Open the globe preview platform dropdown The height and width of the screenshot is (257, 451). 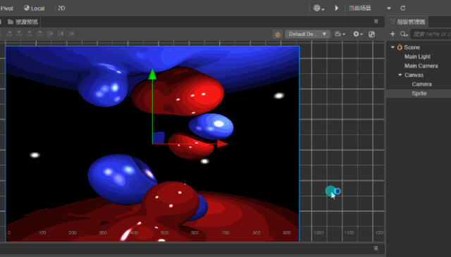coord(319,8)
